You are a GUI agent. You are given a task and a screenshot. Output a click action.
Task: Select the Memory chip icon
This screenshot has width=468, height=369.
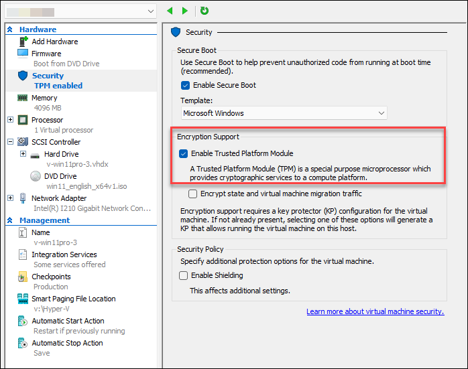coord(22,98)
